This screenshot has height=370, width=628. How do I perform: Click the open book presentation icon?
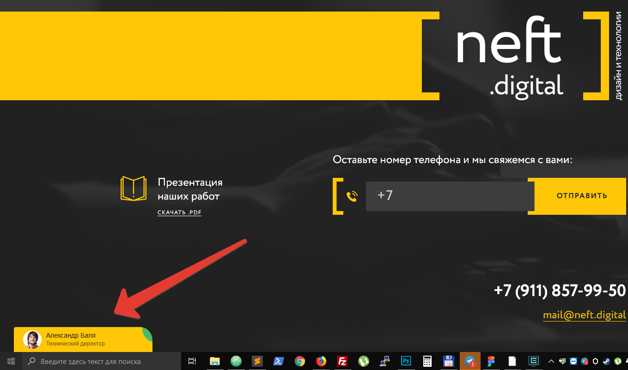tap(133, 188)
